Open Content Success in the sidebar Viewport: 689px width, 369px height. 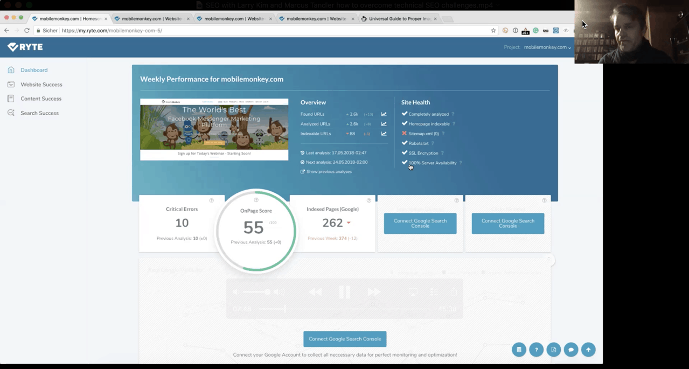click(x=41, y=99)
